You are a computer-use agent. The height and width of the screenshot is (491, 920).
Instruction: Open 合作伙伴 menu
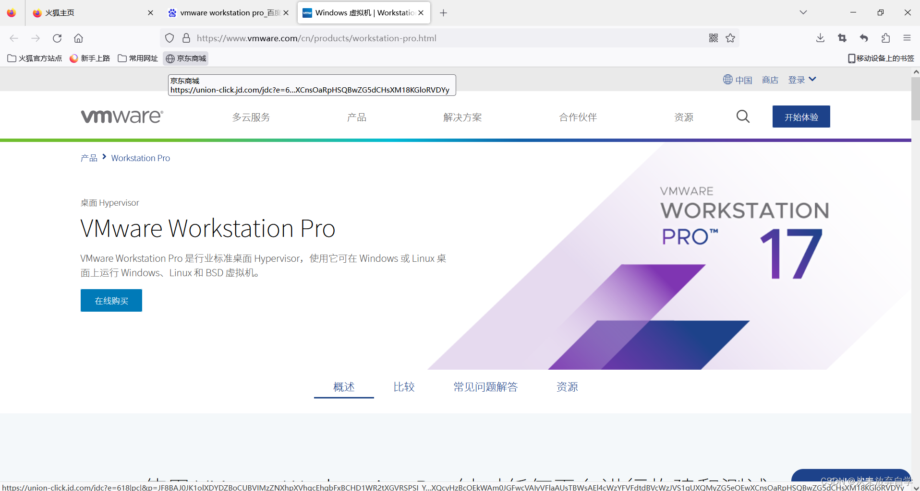[x=578, y=117]
